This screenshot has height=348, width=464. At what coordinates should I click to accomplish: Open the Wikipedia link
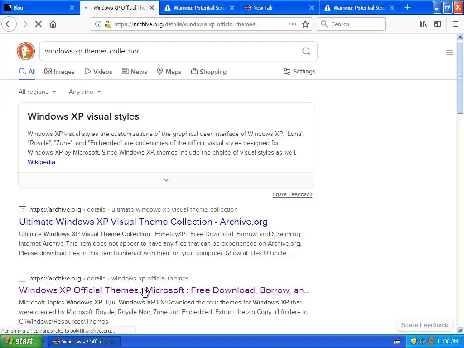pyautogui.click(x=41, y=162)
